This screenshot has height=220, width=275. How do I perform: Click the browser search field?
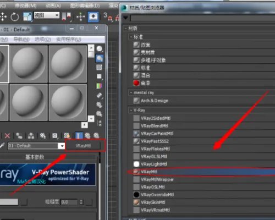tap(202, 18)
